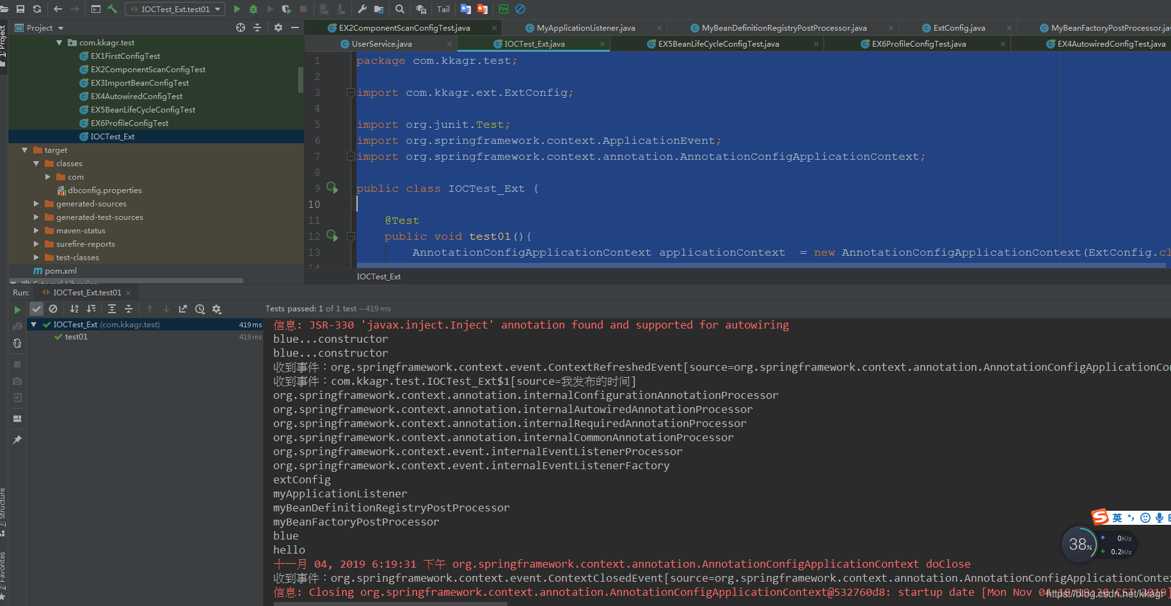Expand all test results
Screen dimensions: 1171x606
coord(112,309)
